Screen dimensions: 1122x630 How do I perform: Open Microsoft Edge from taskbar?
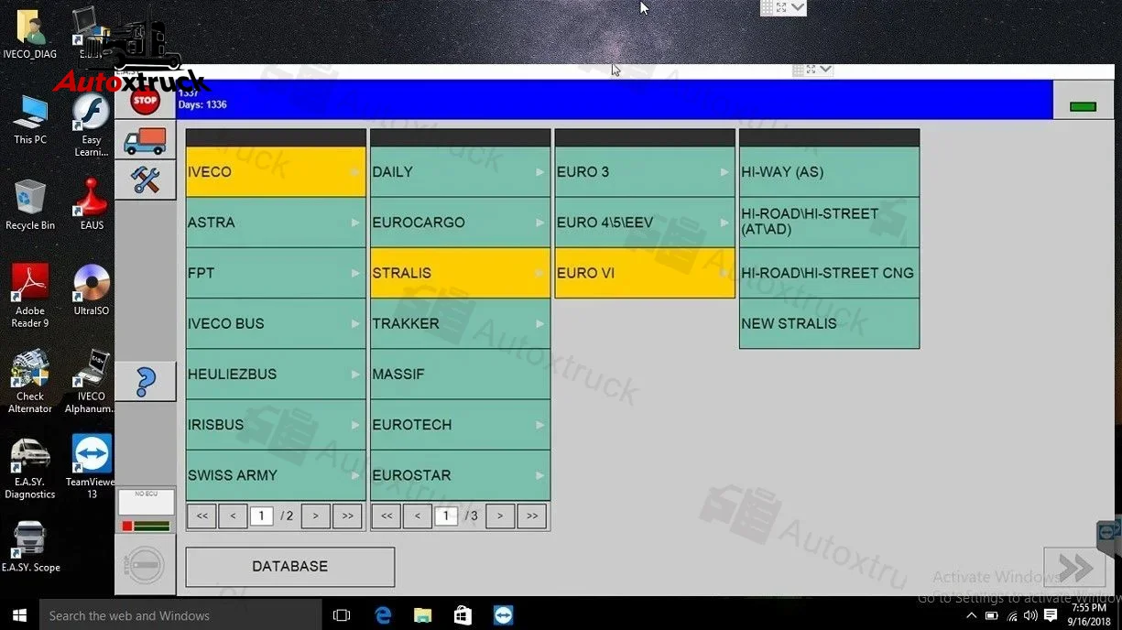pyautogui.click(x=383, y=615)
